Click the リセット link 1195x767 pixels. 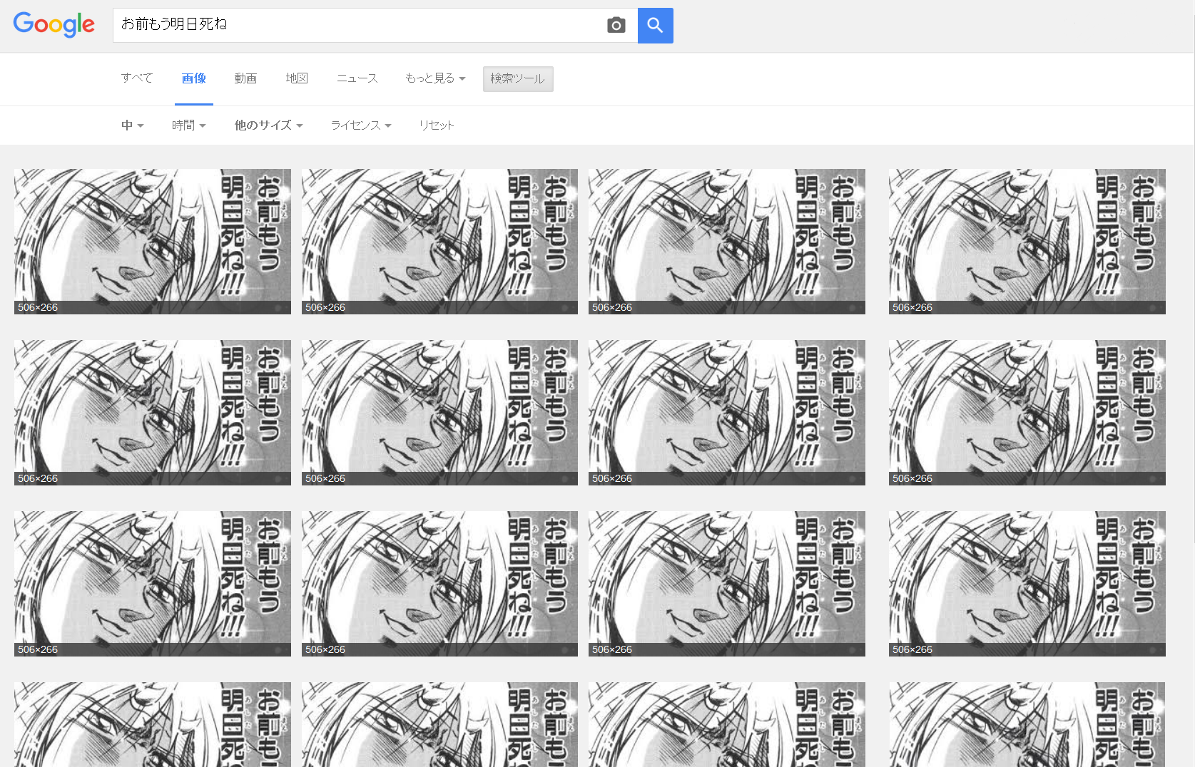click(436, 125)
